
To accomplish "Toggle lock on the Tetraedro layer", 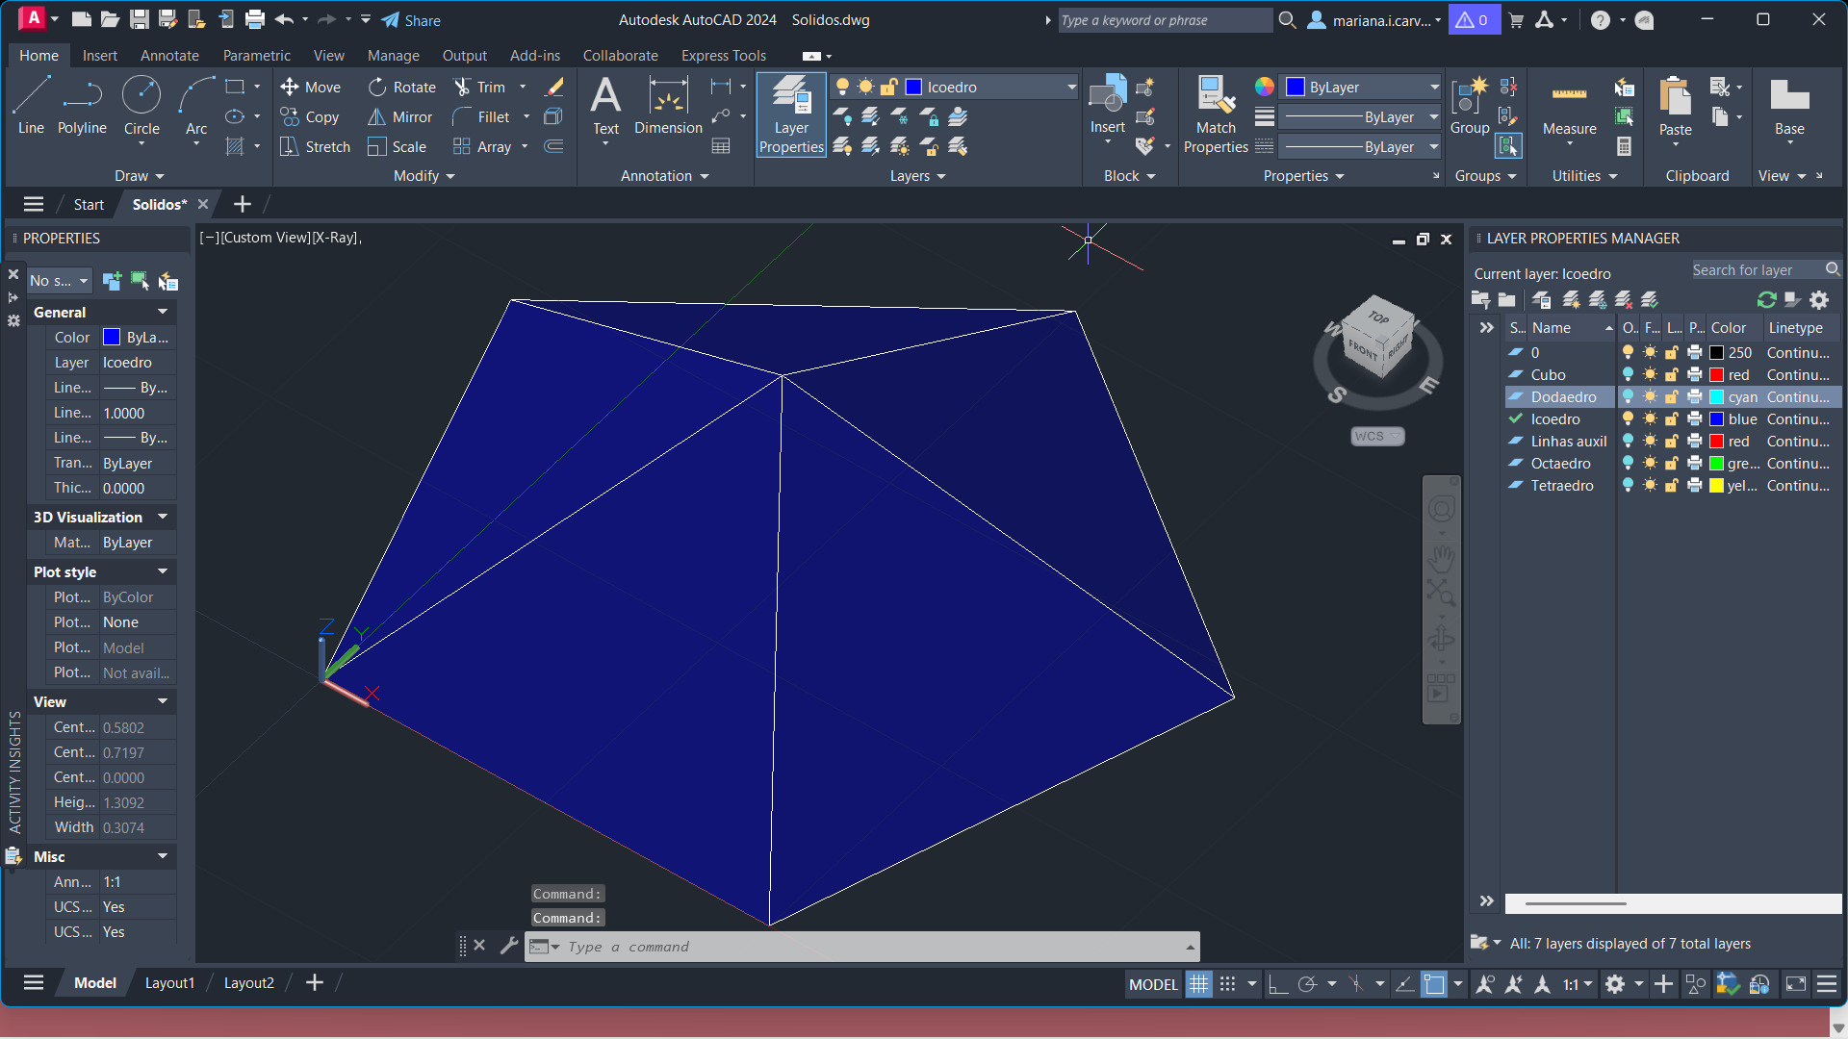I will point(1672,486).
